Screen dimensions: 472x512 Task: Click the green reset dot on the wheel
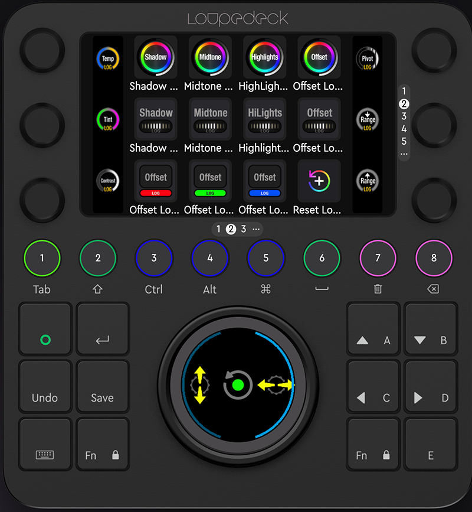click(x=238, y=385)
